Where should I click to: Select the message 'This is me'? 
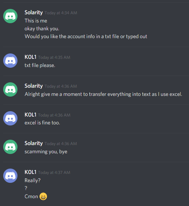click(36, 21)
